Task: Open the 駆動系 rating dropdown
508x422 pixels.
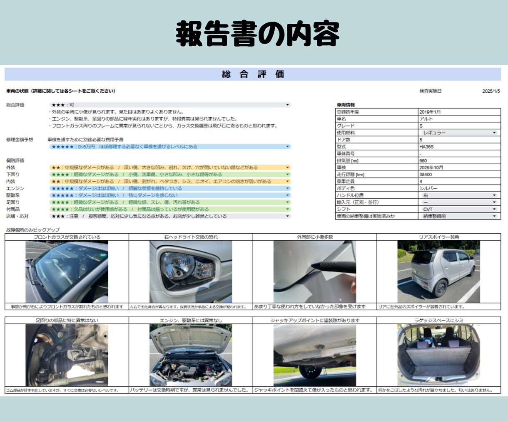Action: pyautogui.click(x=169, y=195)
